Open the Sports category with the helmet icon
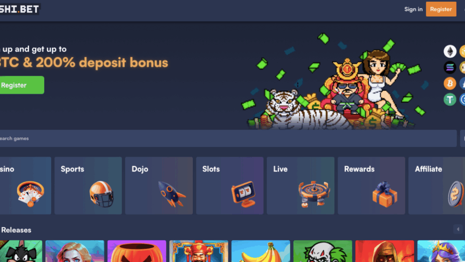The image size is (465, 262). tap(88, 186)
